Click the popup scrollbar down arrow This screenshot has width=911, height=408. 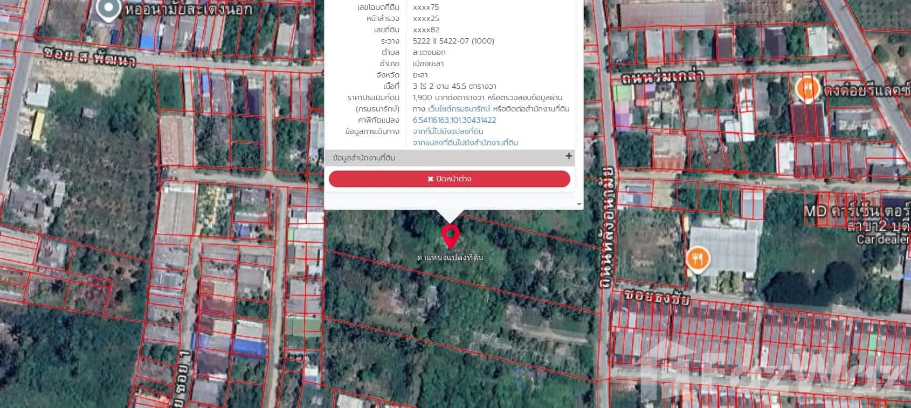click(579, 205)
